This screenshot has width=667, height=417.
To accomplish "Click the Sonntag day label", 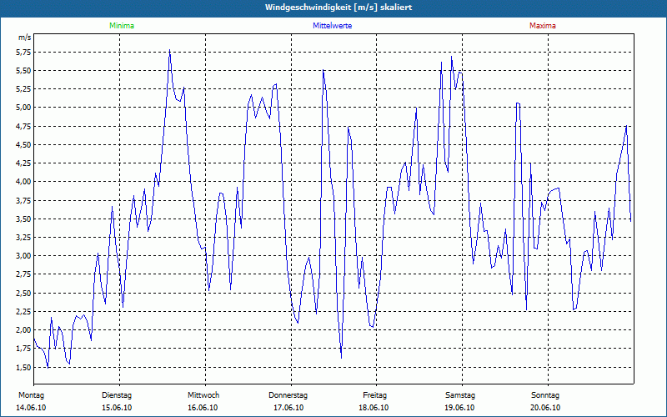I will pyautogui.click(x=545, y=395).
